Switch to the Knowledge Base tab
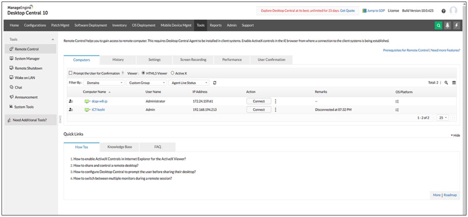This screenshot has height=217, width=468. tap(119, 147)
